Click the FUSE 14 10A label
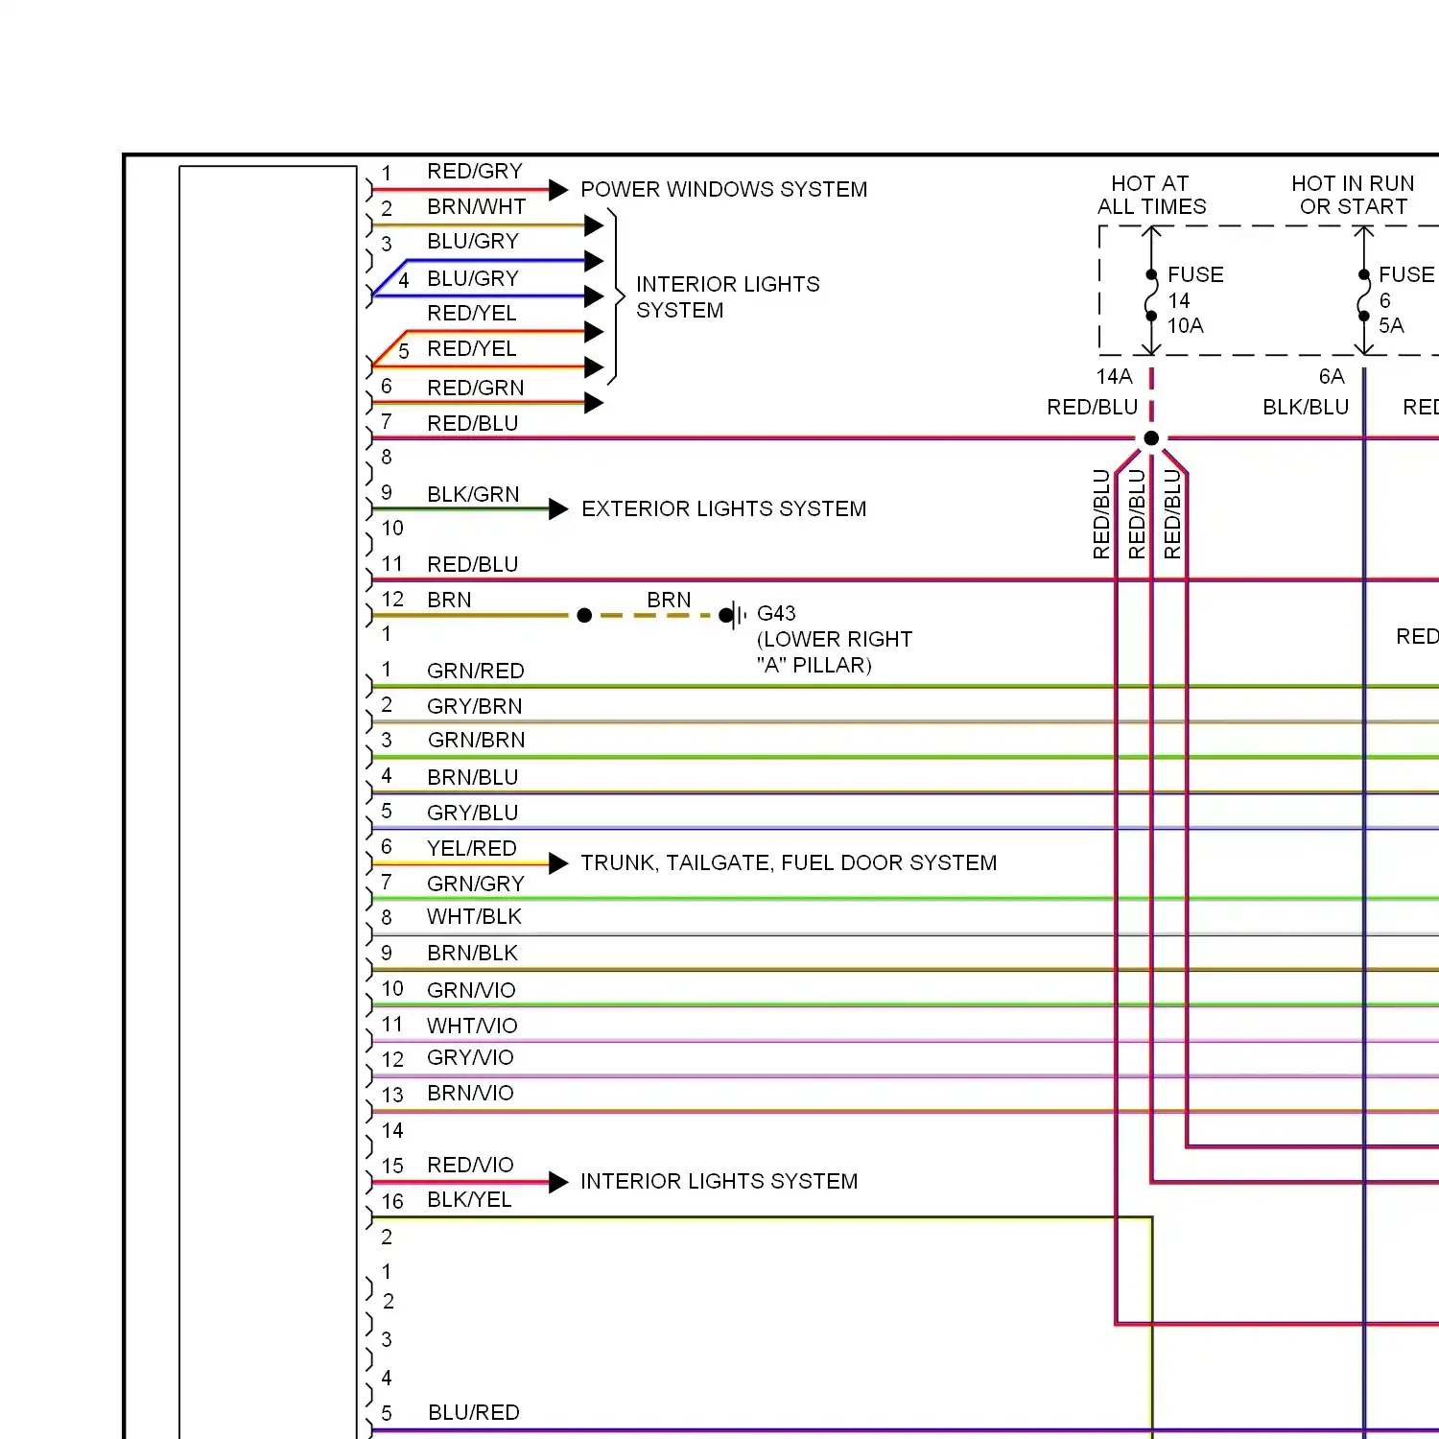This screenshot has height=1439, width=1439. pyautogui.click(x=1194, y=300)
